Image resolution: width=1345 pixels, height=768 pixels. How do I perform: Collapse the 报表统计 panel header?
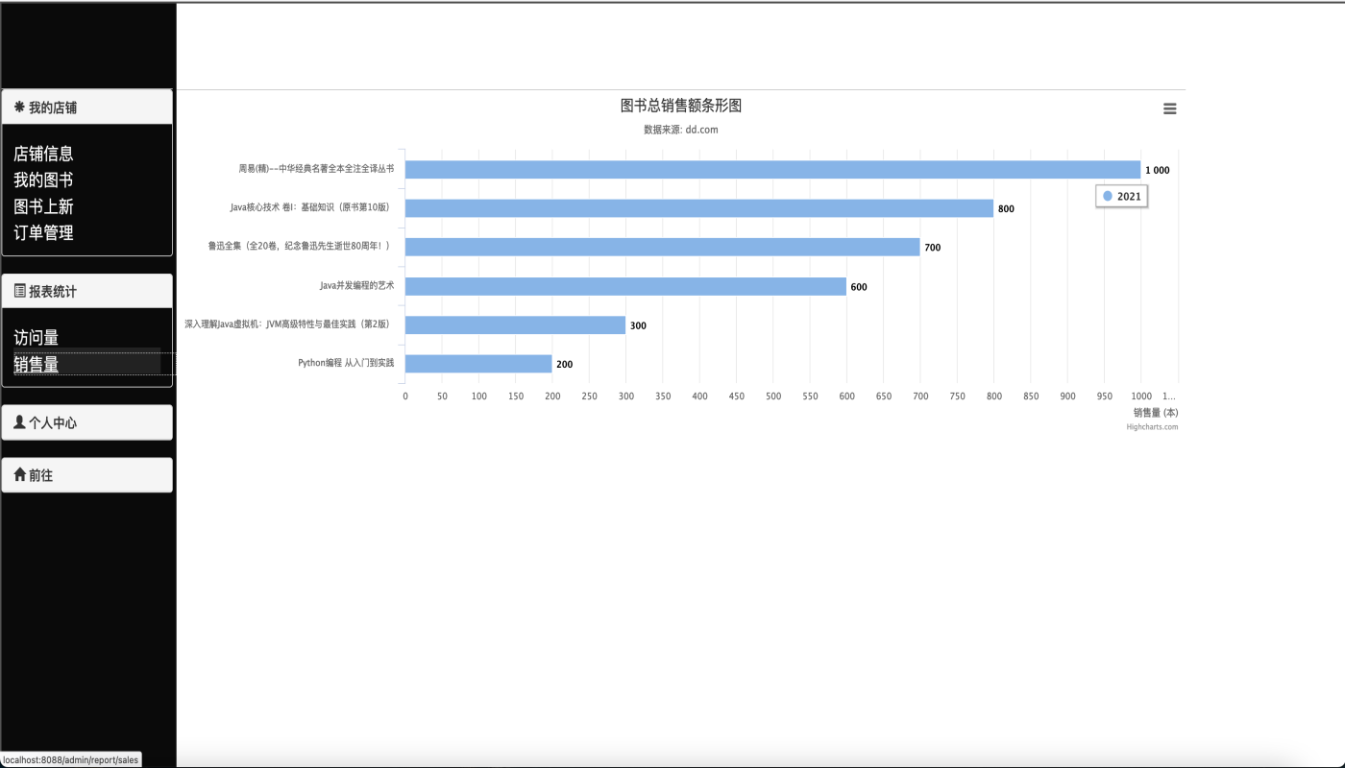pyautogui.click(x=87, y=291)
